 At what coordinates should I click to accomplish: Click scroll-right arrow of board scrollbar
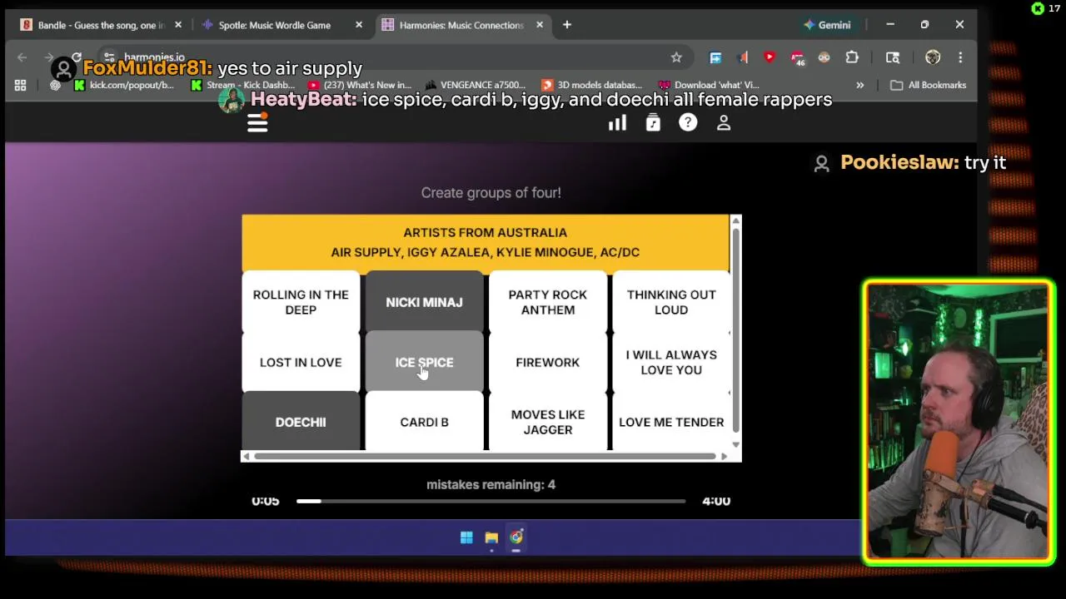click(x=724, y=456)
